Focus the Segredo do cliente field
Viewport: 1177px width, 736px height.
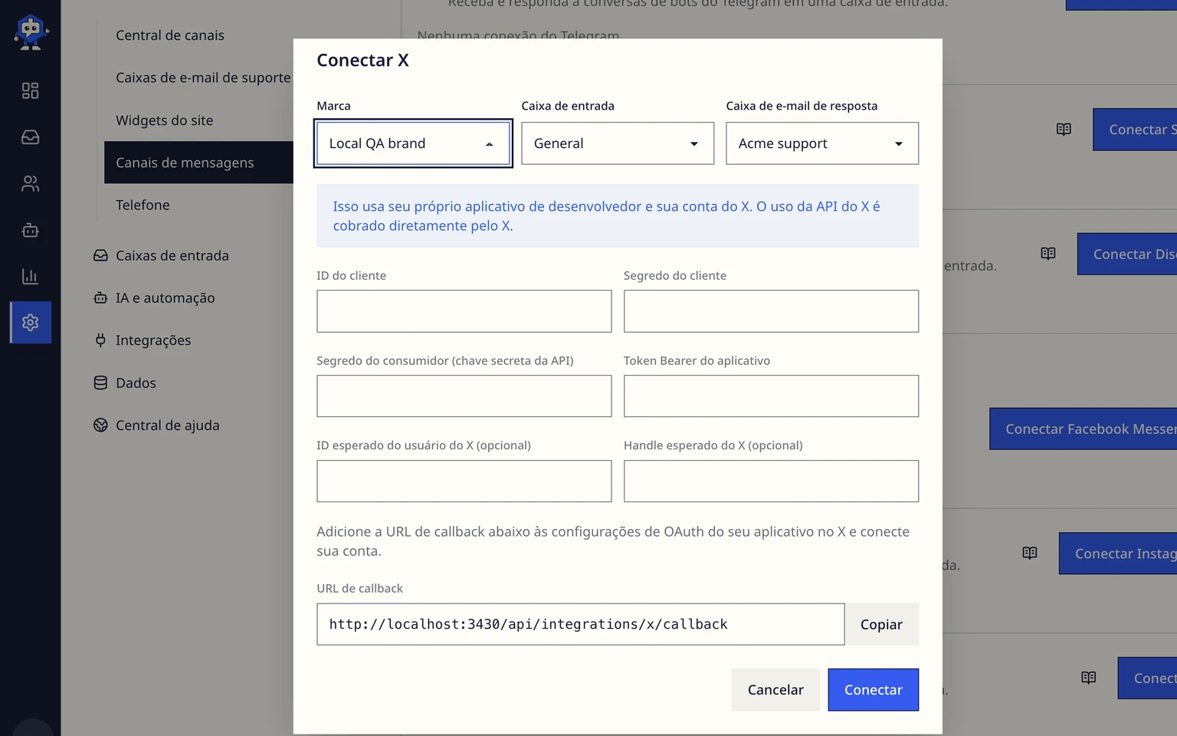771,311
